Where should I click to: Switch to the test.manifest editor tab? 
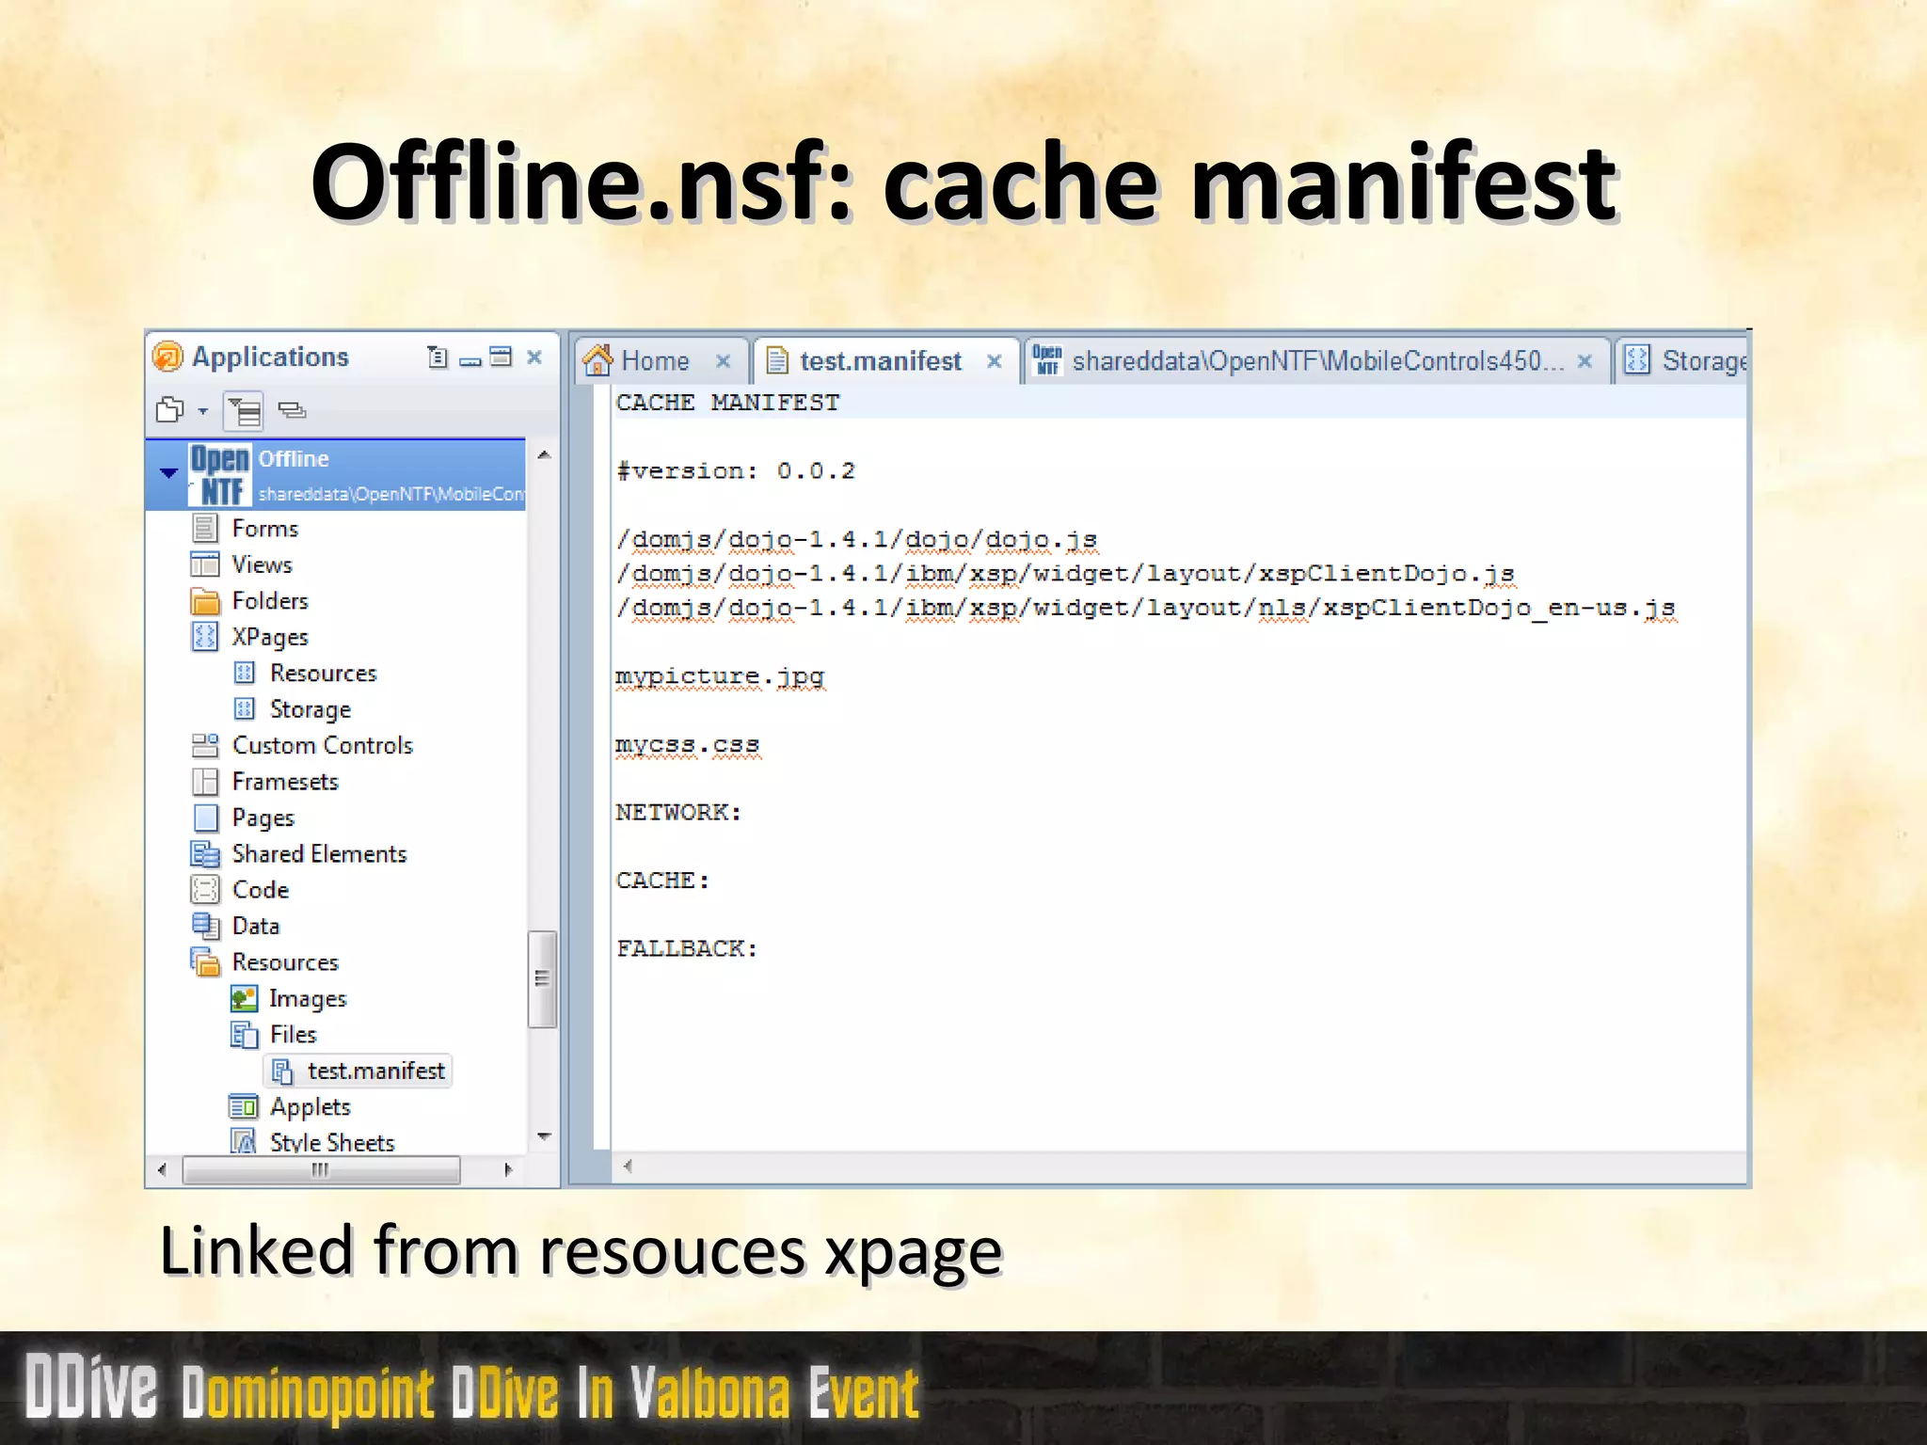tap(881, 361)
